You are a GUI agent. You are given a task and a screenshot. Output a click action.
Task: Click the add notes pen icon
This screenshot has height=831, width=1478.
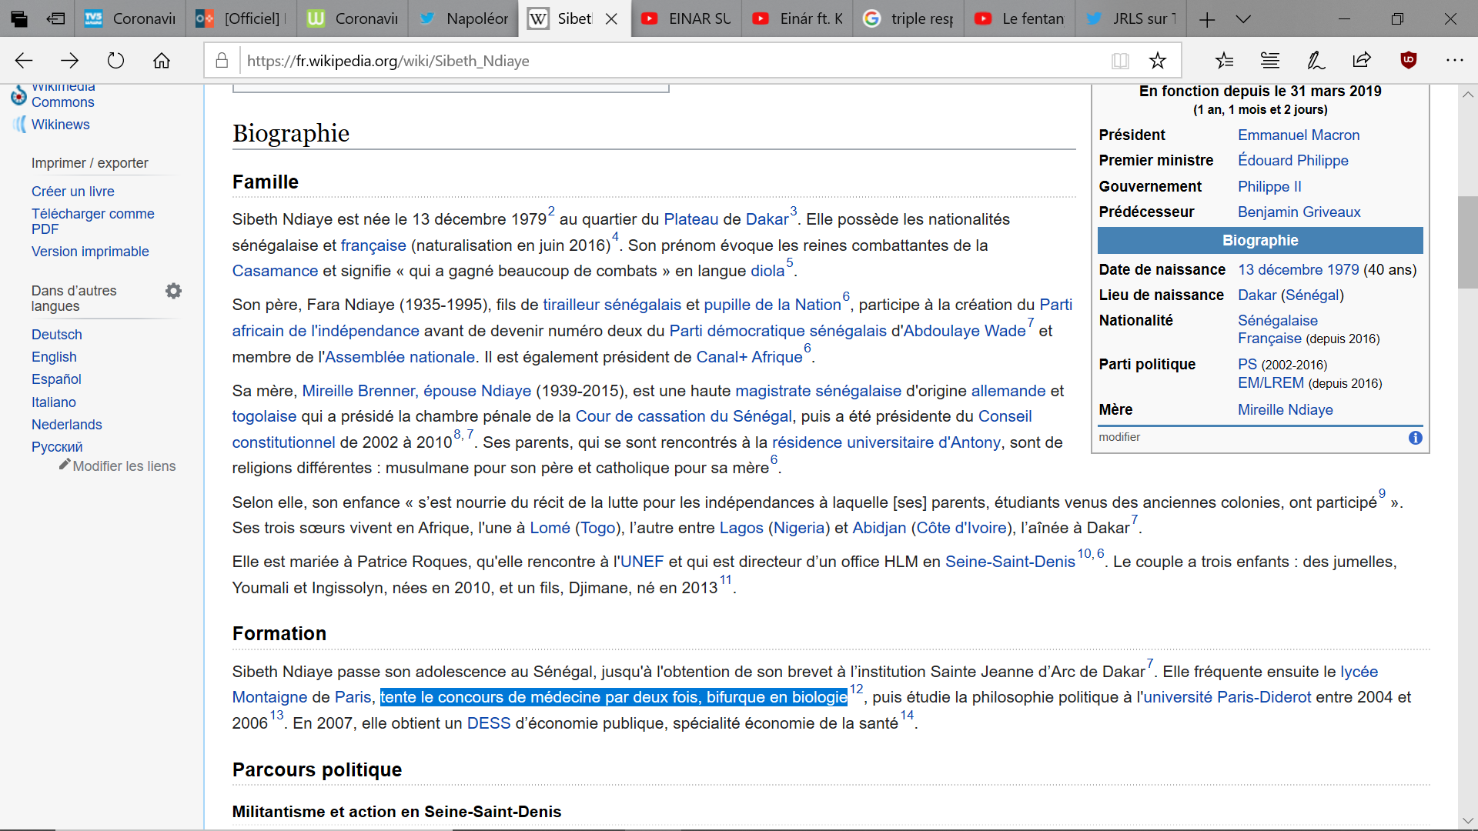(x=1316, y=61)
